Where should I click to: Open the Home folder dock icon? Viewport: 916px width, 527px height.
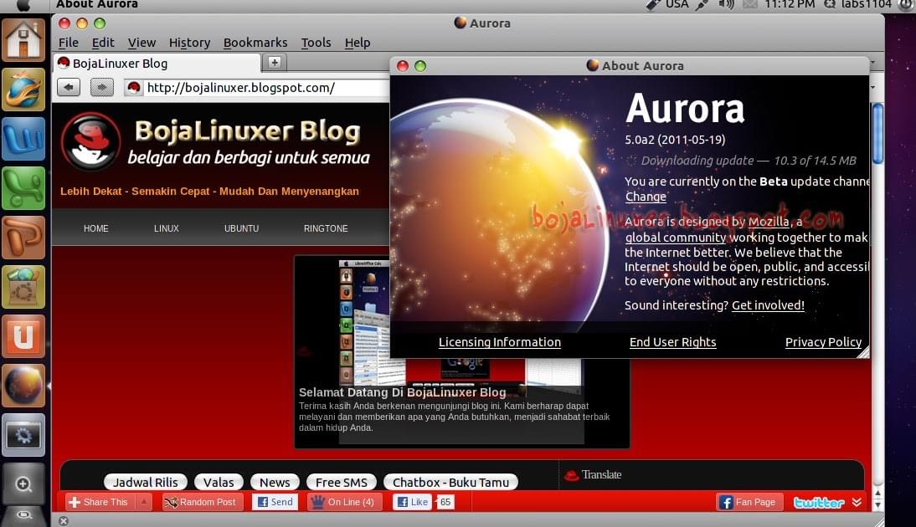pos(23,39)
